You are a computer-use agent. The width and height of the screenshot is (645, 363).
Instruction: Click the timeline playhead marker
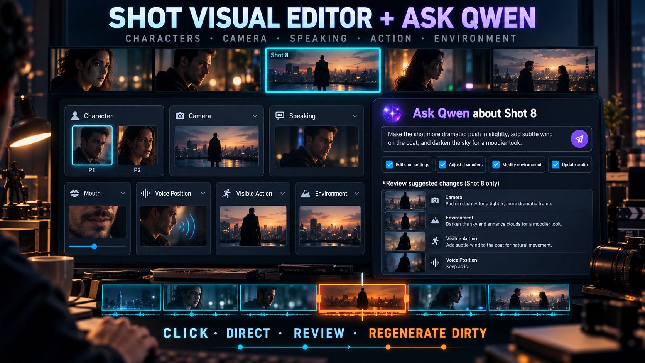tap(362, 296)
